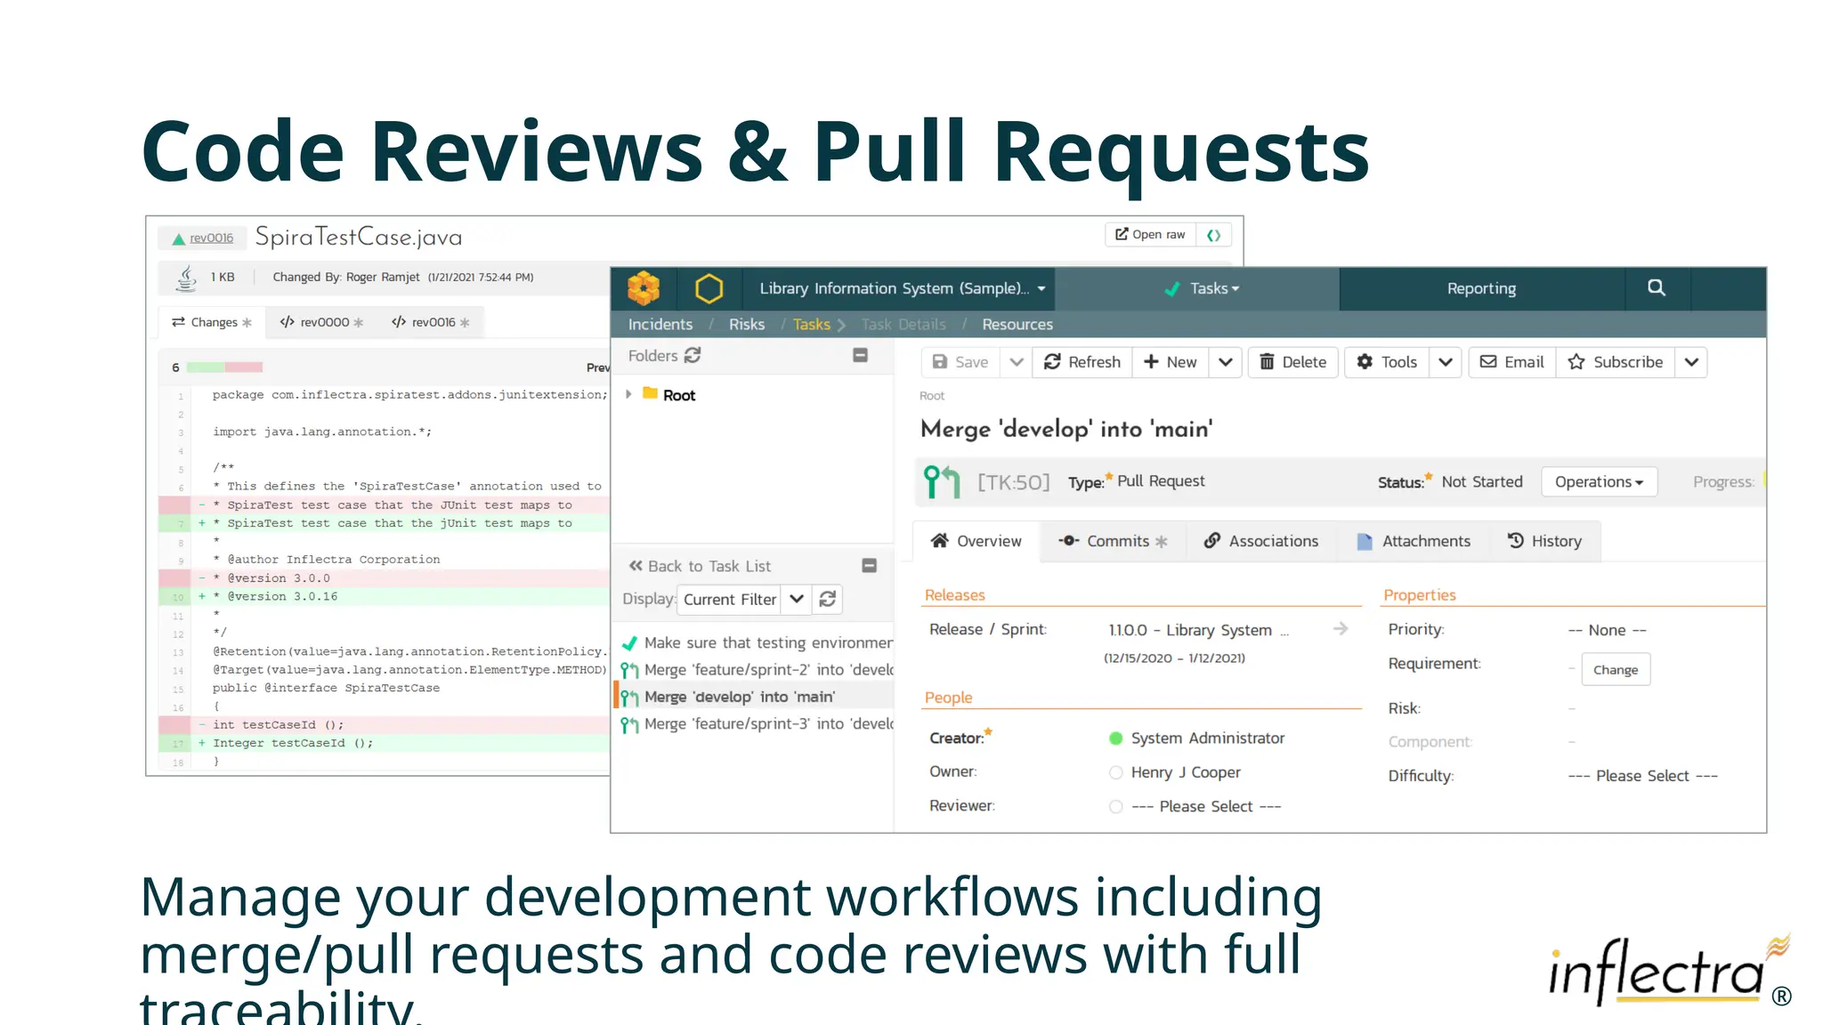
Task: Select the Root folder
Action: click(x=679, y=395)
